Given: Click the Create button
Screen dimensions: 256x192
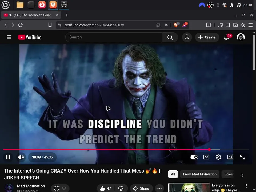Looking at the screenshot, I should coord(207,37).
